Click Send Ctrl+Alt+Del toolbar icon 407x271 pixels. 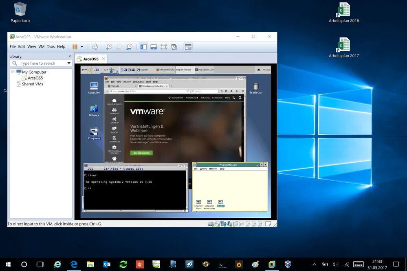click(x=95, y=47)
